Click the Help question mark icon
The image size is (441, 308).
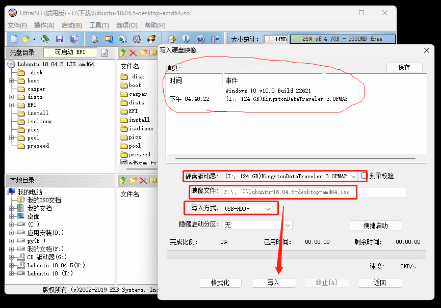[x=200, y=39]
